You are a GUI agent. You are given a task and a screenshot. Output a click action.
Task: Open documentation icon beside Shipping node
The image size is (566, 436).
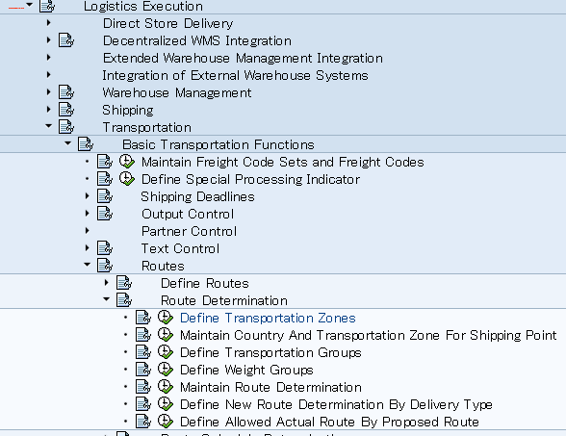click(x=66, y=110)
